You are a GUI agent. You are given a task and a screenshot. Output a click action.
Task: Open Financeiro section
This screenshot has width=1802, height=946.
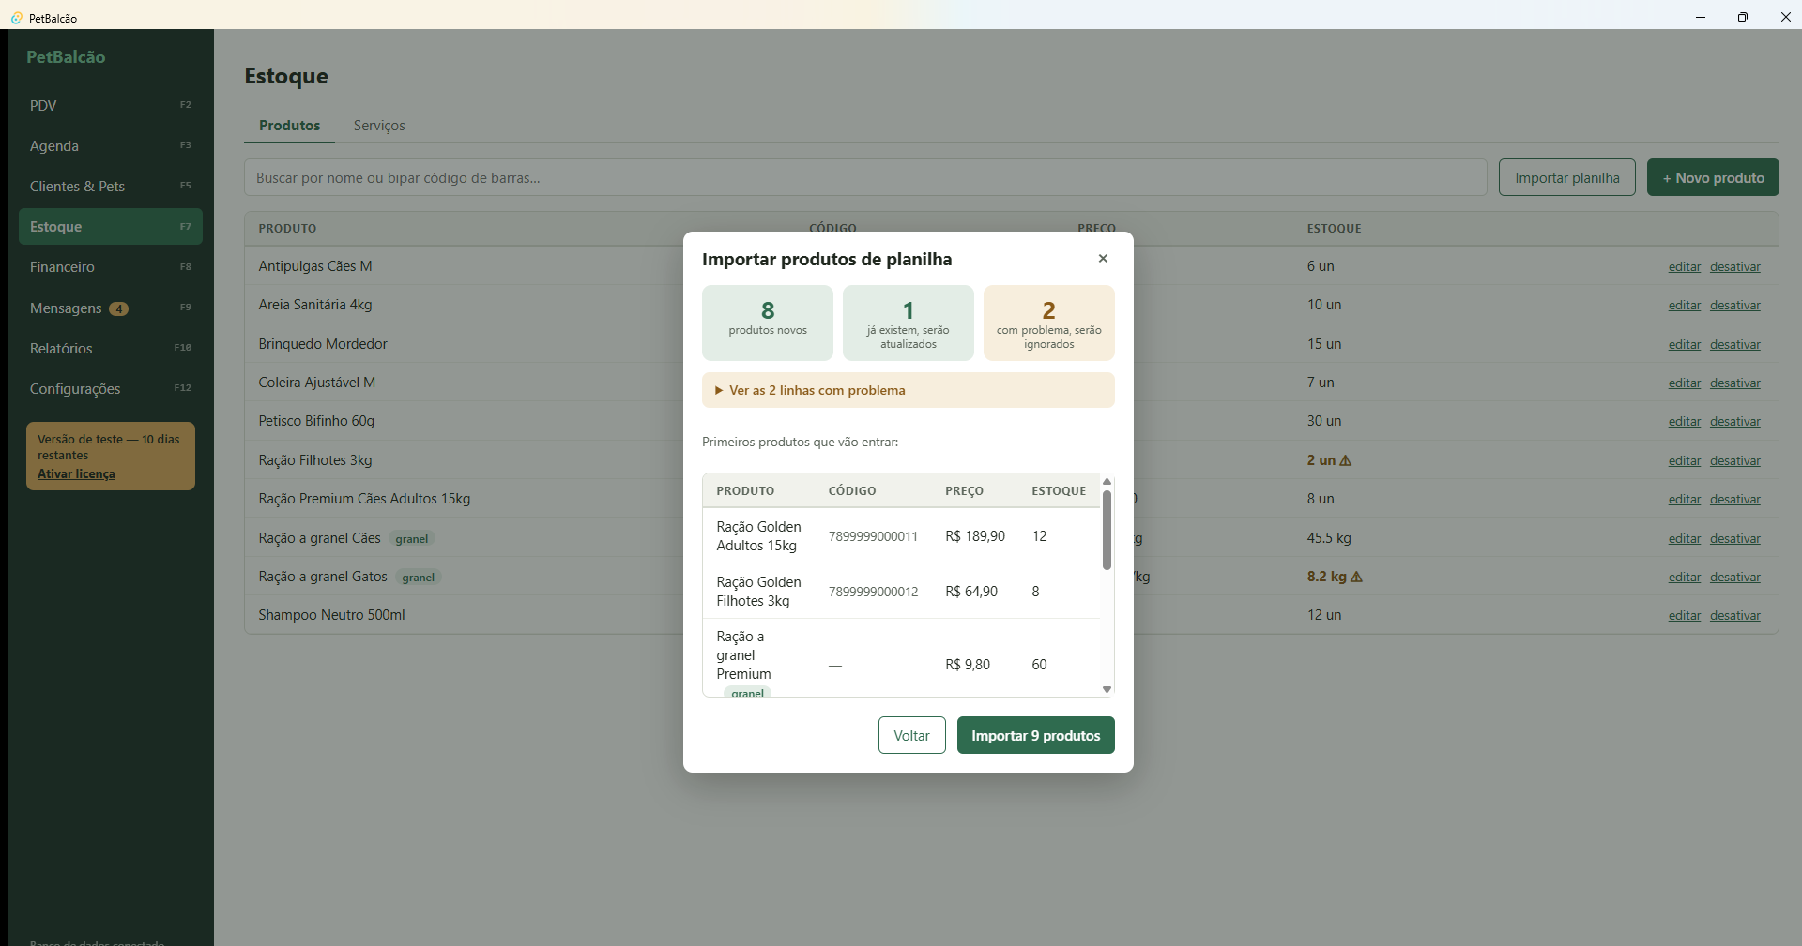[x=111, y=267]
